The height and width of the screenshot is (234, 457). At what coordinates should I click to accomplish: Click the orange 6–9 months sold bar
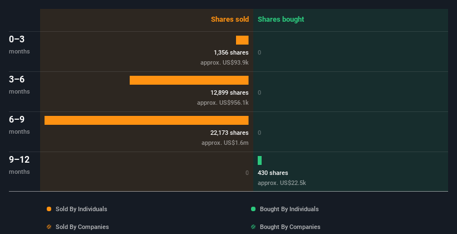coord(146,120)
